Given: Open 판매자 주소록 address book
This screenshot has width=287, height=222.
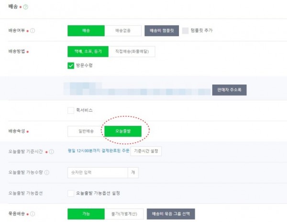Looking at the screenshot, I should [x=229, y=90].
